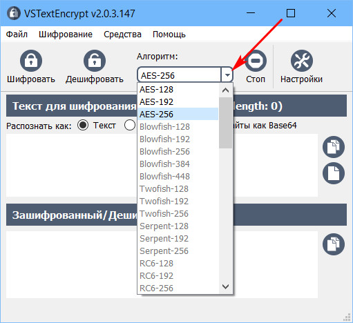Image resolution: width=353 pixels, height=323 pixels.
Task: Click the Шифровать lock icon
Action: tap(31, 61)
